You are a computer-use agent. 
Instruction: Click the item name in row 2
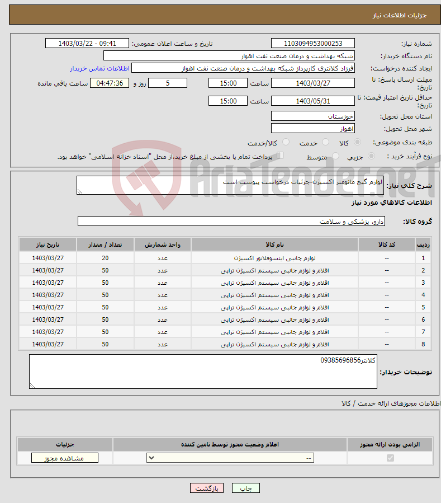coord(274,270)
